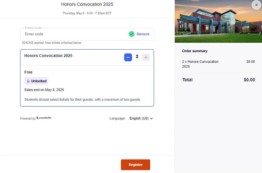
Task: Click the Total $0.00 amount
Action: point(249,80)
